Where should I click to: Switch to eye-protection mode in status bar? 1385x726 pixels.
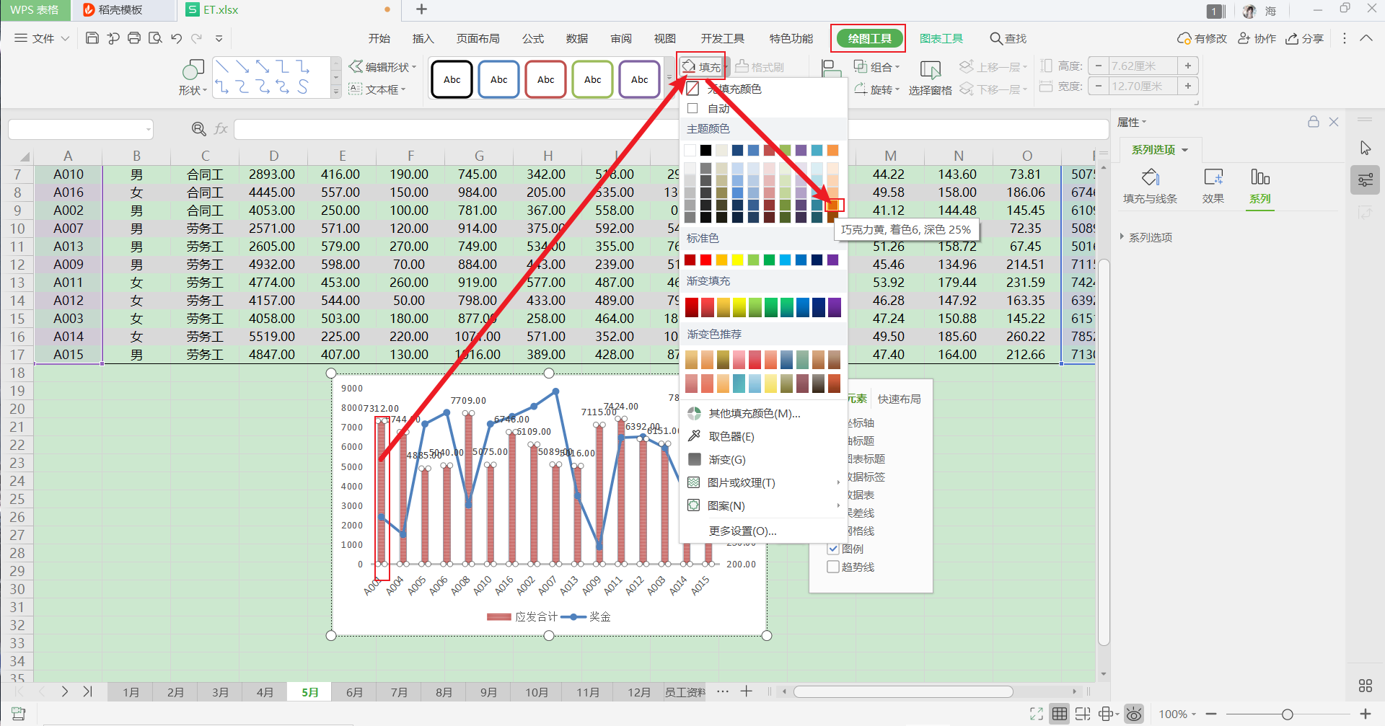pyautogui.click(x=1134, y=714)
